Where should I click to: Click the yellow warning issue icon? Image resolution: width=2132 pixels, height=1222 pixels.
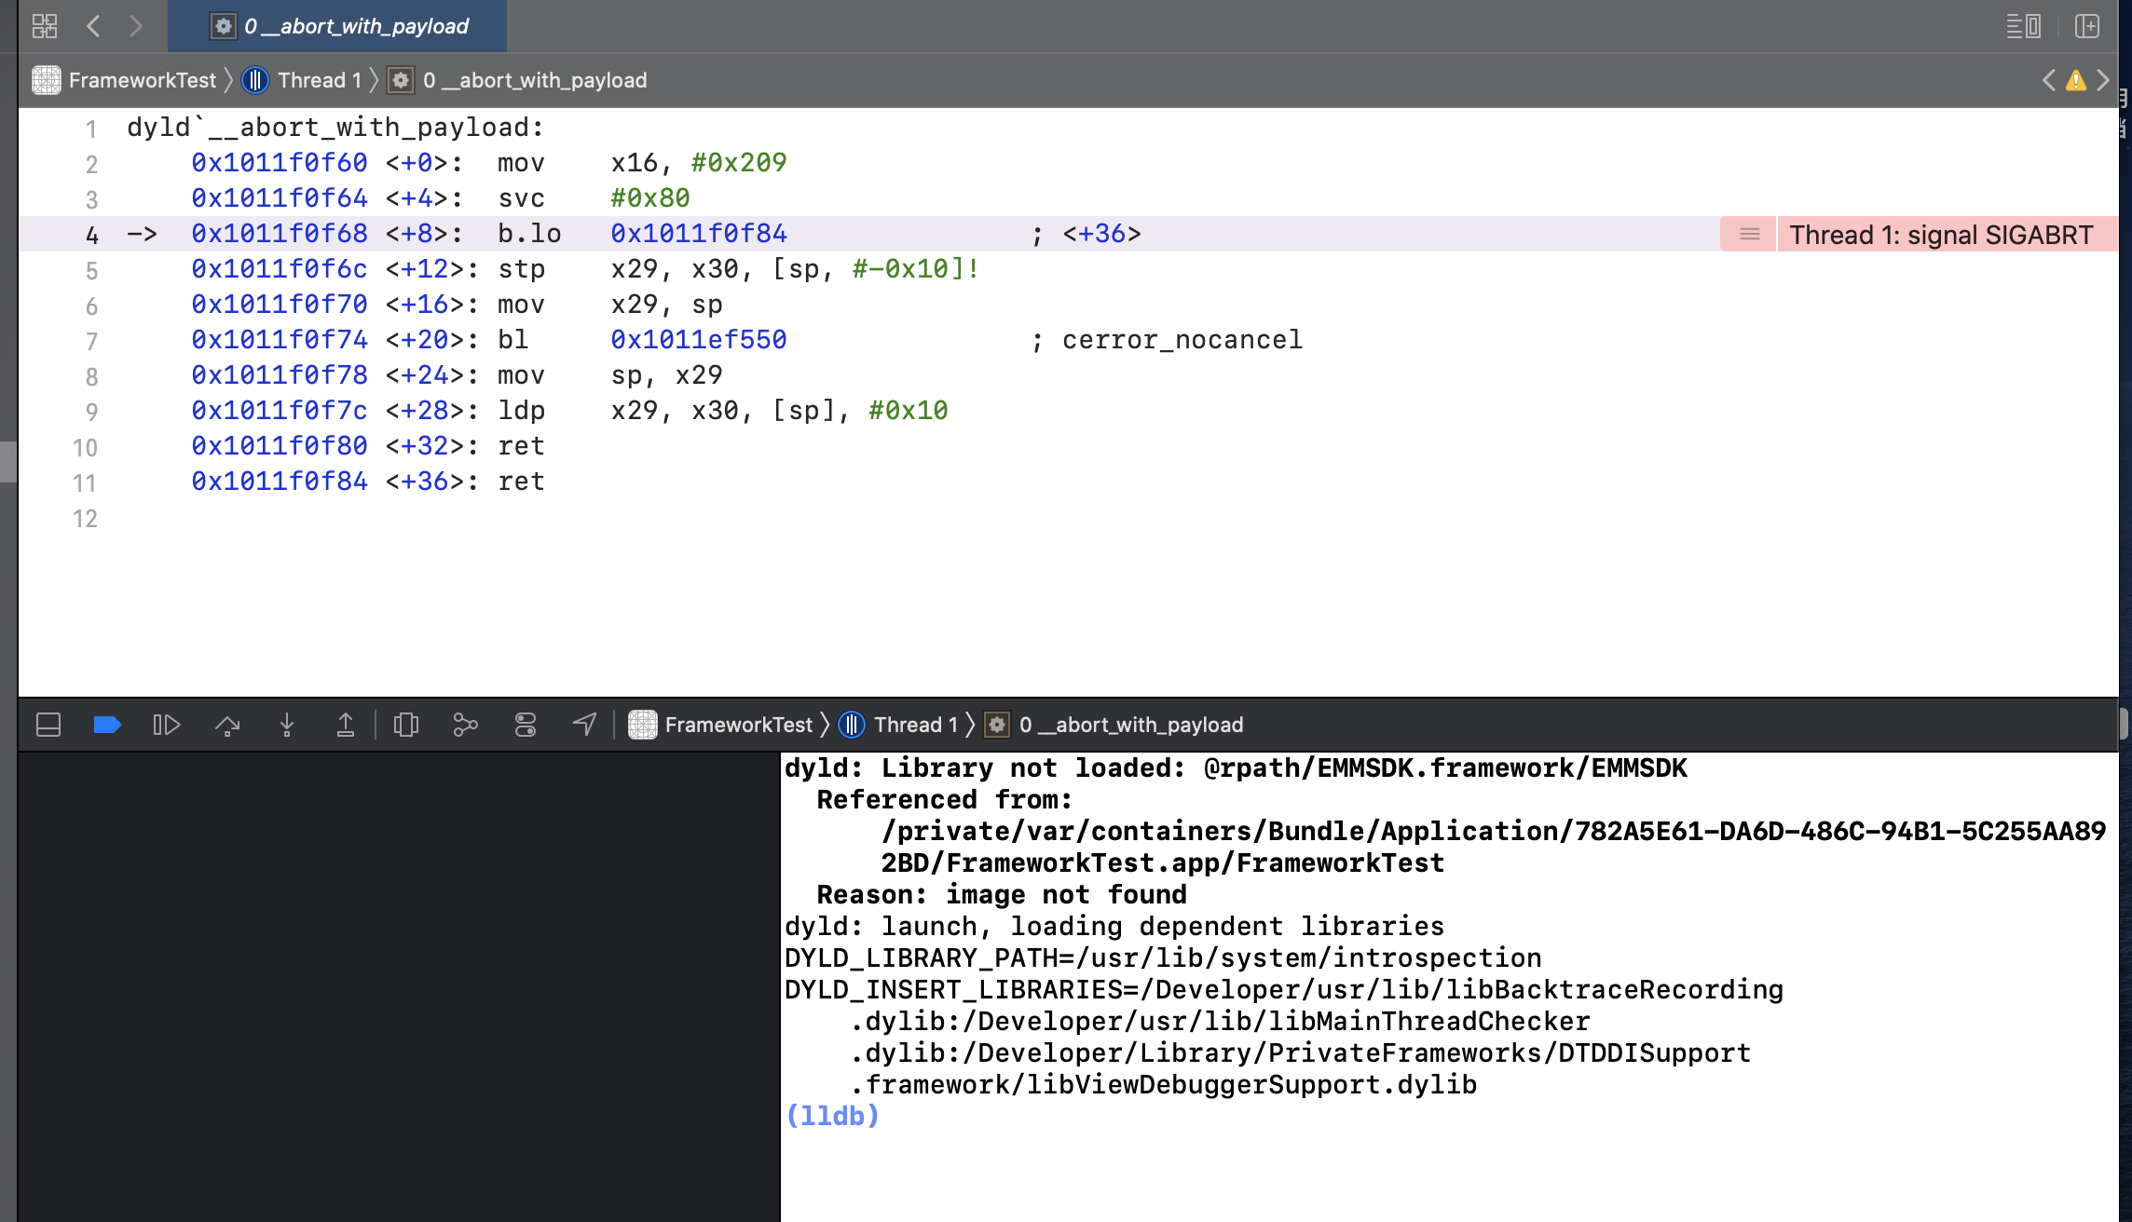(2075, 80)
